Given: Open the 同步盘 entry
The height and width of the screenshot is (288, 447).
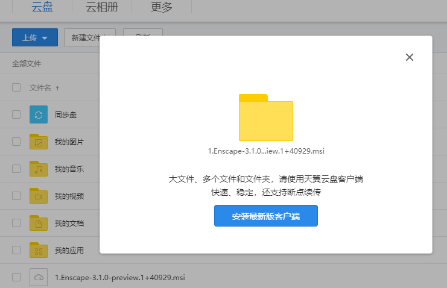Looking at the screenshot, I should point(66,115).
